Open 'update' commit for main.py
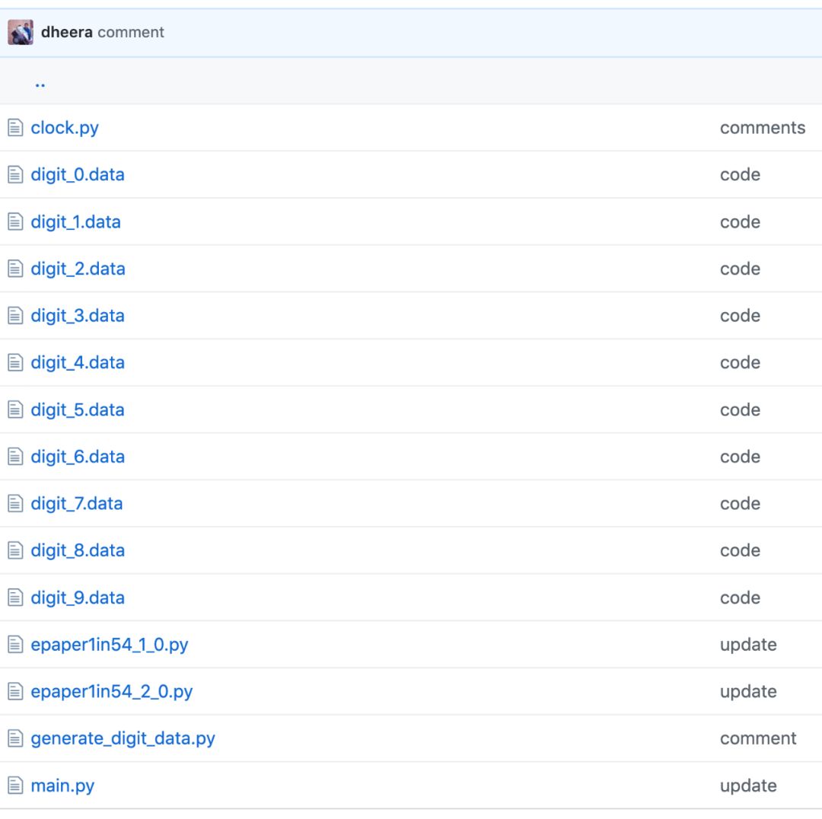 (x=748, y=786)
